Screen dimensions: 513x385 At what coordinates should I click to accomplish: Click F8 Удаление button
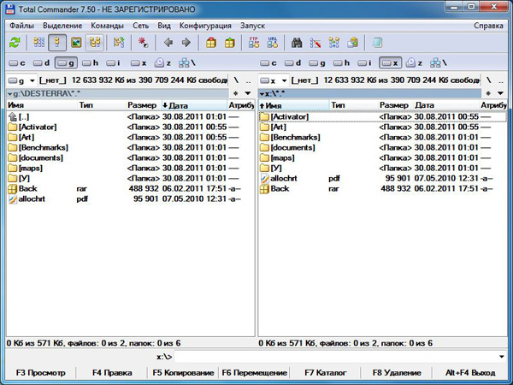[x=397, y=373]
